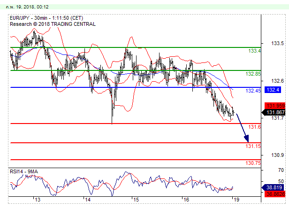Viewport: 289px width, 209px height.
Task: Click the 132.45 blue pivot label
Action: click(253, 91)
